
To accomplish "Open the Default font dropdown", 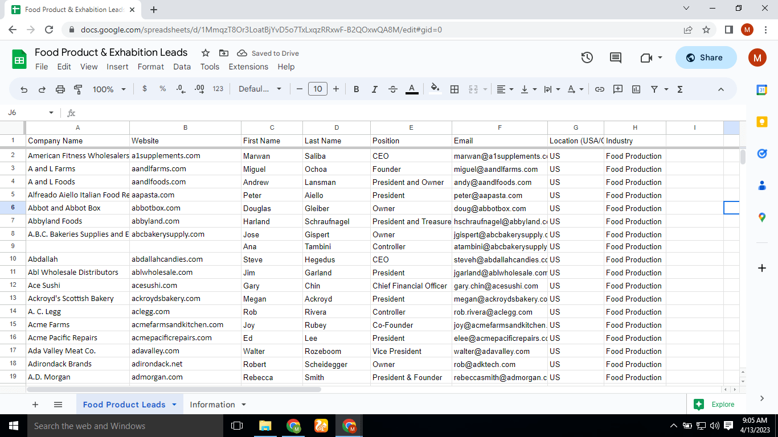I will [260, 89].
